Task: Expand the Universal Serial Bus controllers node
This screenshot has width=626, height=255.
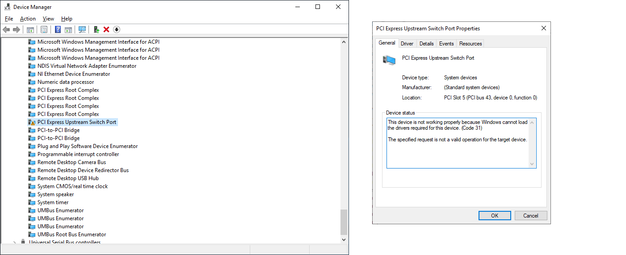Action: tap(14, 243)
